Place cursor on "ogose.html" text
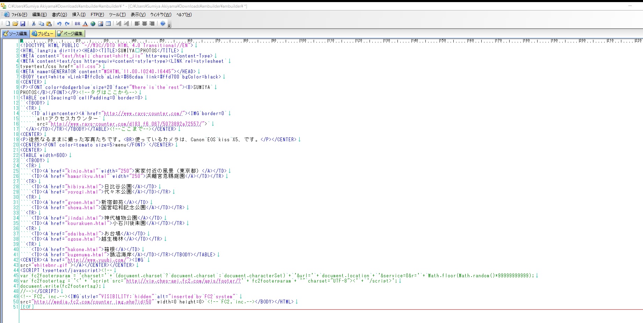Viewport: 643px width, 323px height. click(x=82, y=239)
